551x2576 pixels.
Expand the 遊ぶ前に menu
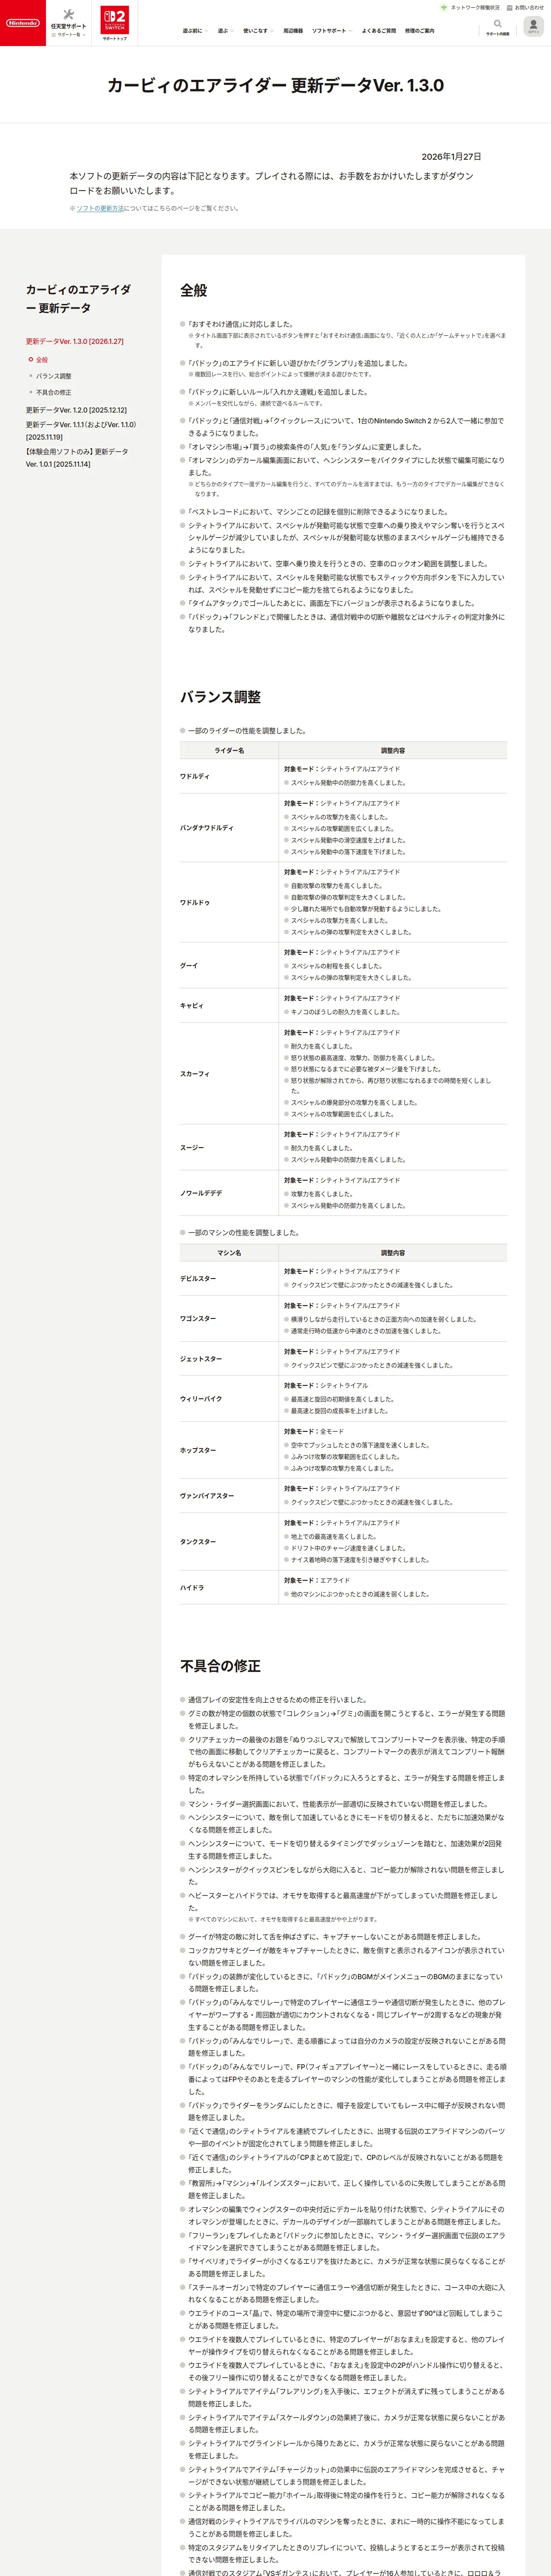point(194,31)
